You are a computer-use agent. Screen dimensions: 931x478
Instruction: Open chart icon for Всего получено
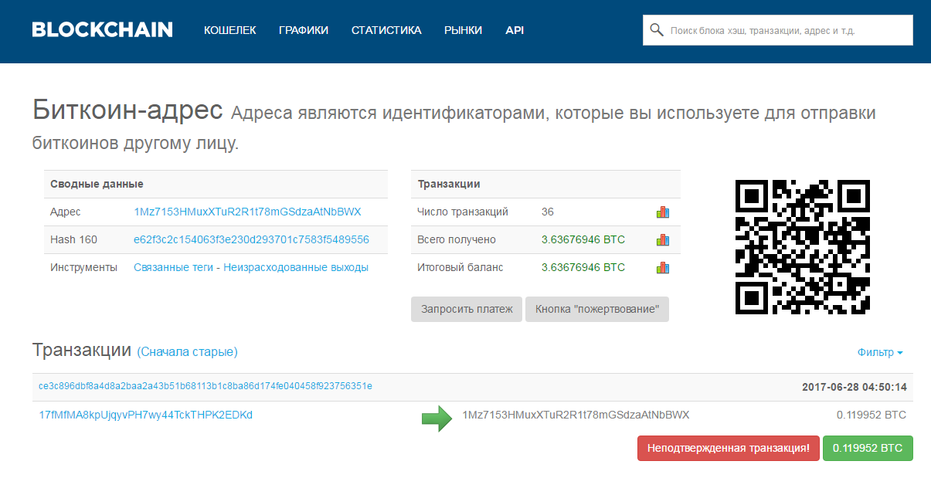point(662,240)
